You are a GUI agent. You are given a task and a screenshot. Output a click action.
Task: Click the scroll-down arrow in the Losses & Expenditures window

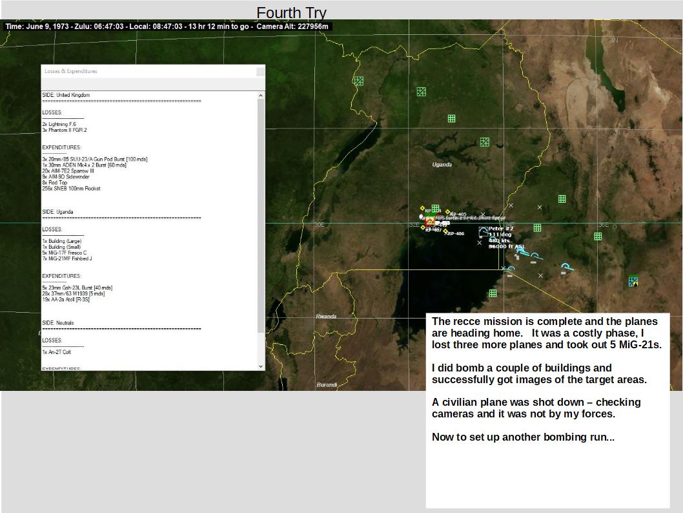tap(261, 366)
